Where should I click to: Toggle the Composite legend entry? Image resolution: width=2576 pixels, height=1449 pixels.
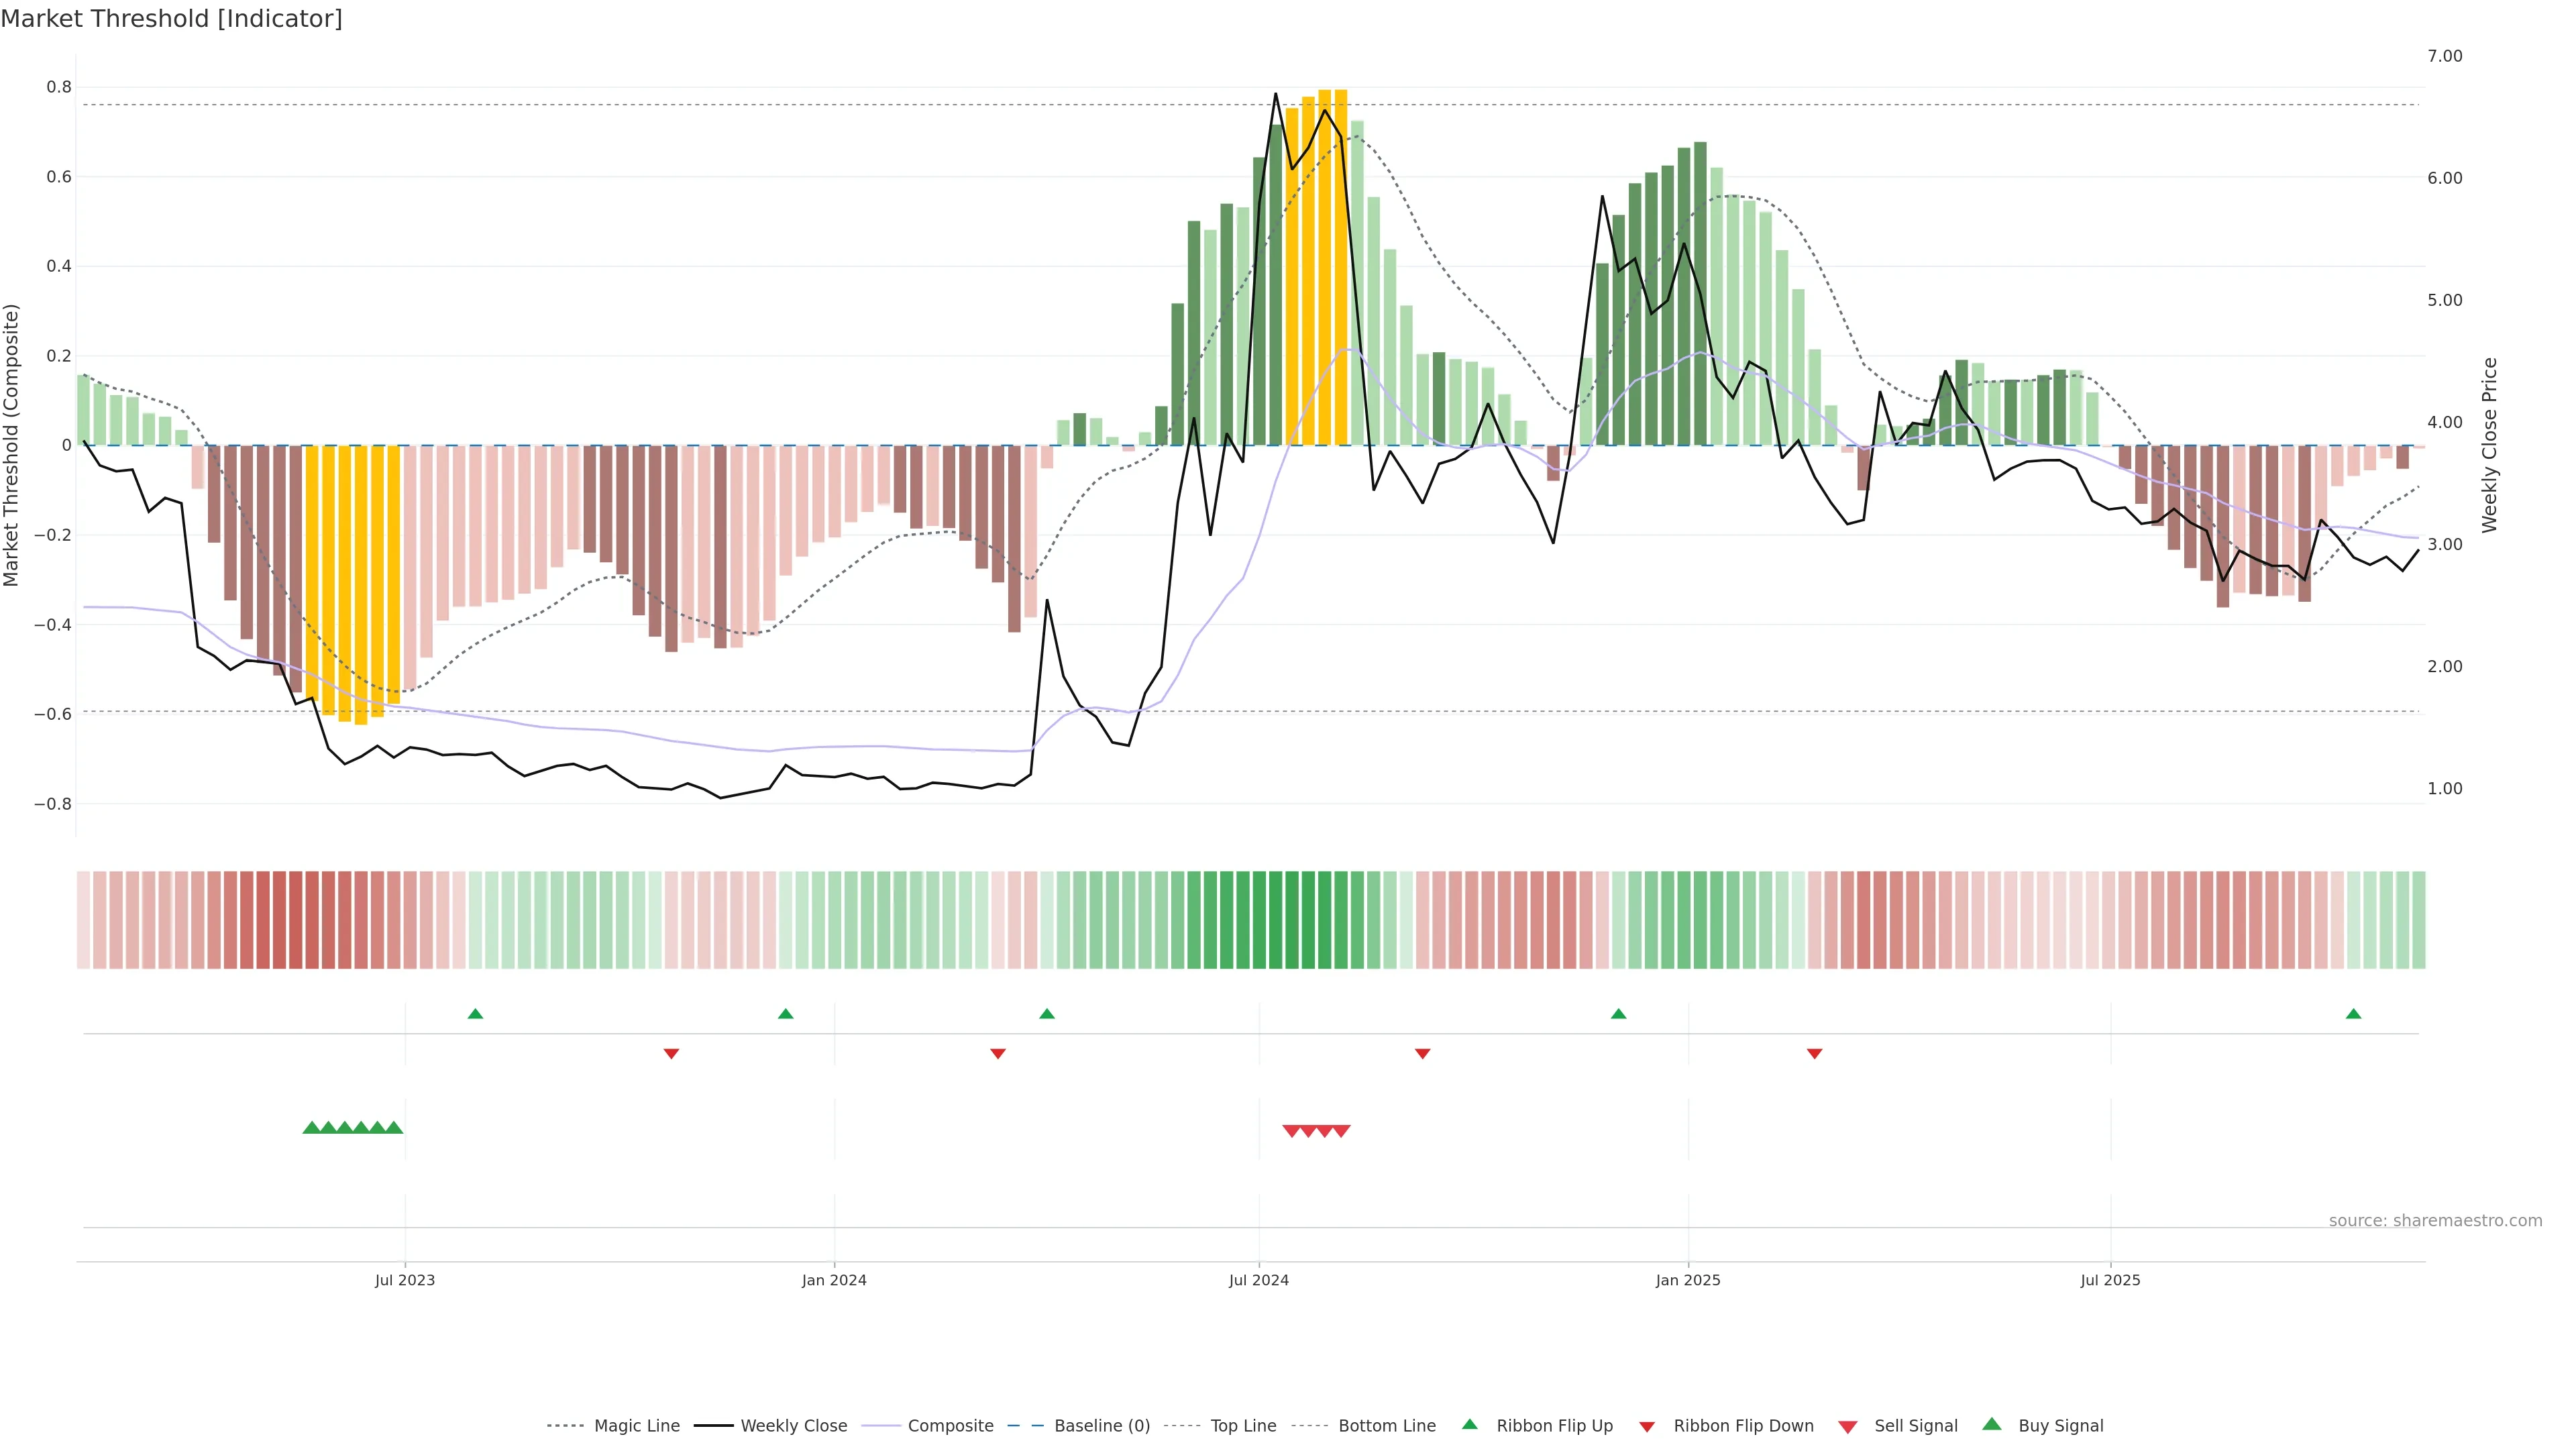(950, 1426)
